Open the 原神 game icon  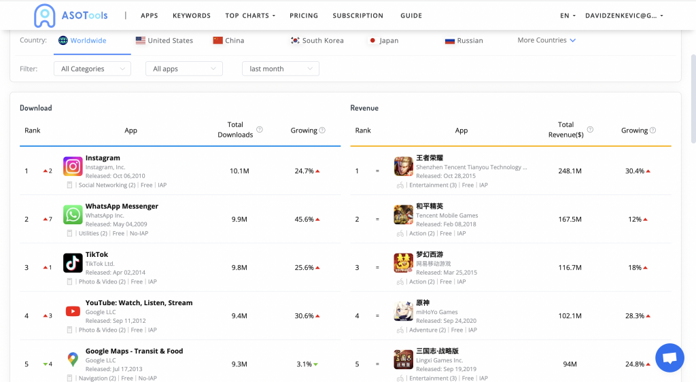click(404, 311)
